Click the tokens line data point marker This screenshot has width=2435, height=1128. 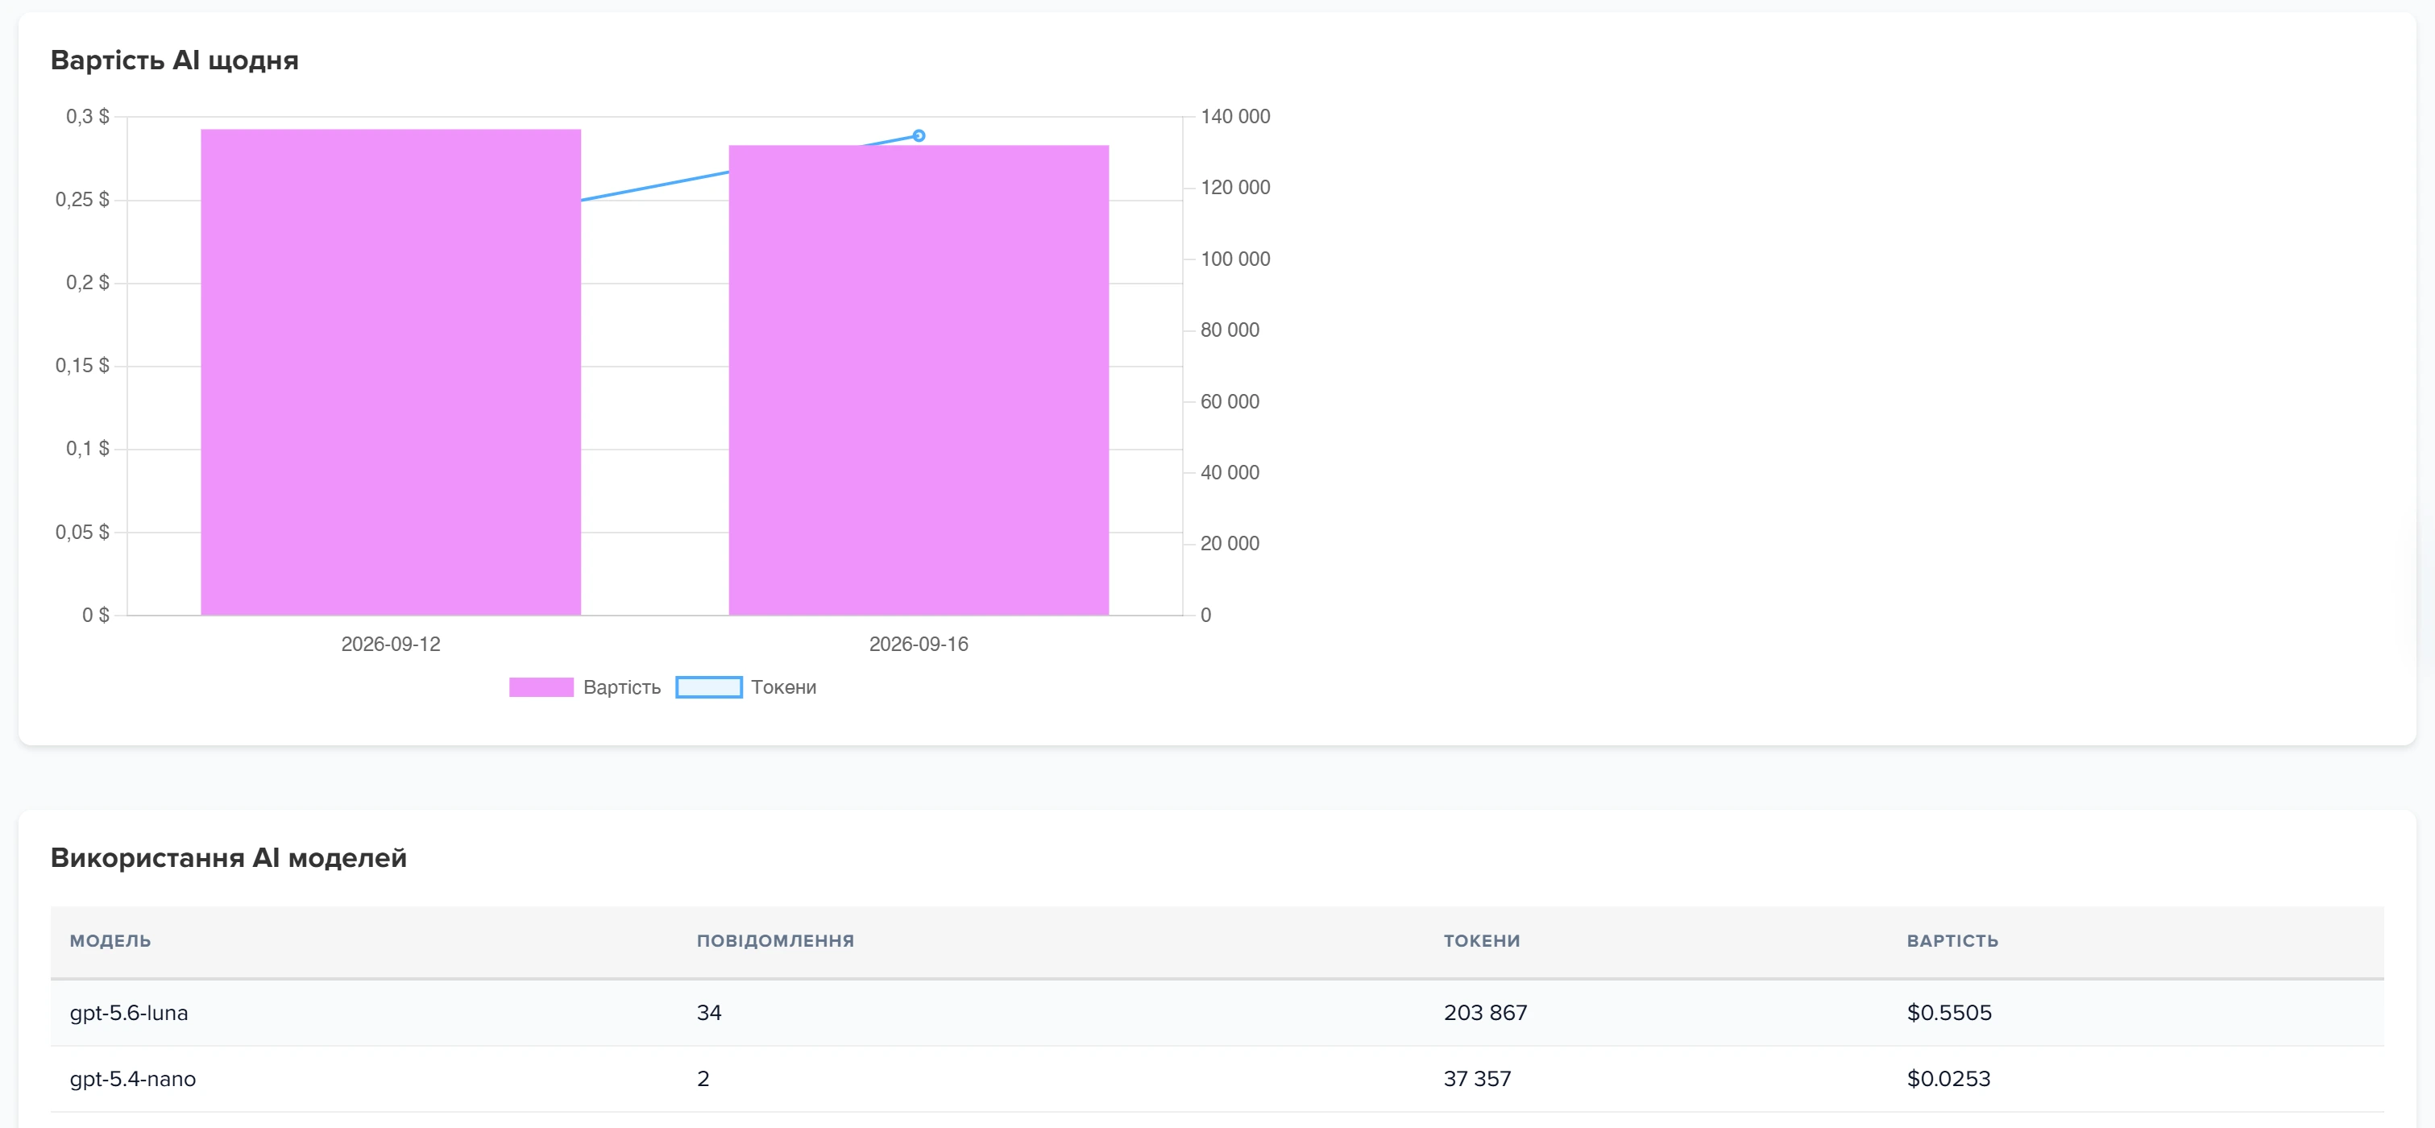click(918, 136)
